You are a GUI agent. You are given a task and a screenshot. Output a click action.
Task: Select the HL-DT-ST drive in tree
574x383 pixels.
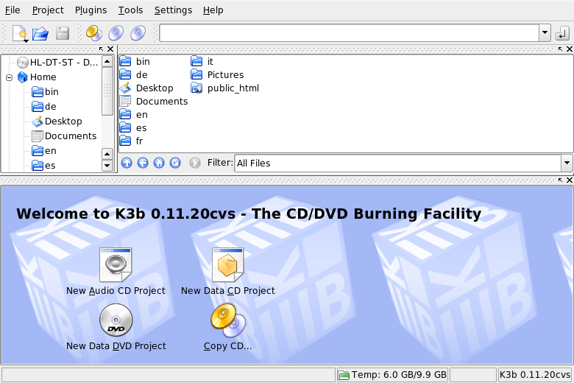tap(58, 63)
